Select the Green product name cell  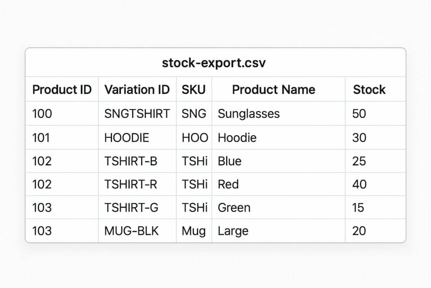click(x=234, y=207)
